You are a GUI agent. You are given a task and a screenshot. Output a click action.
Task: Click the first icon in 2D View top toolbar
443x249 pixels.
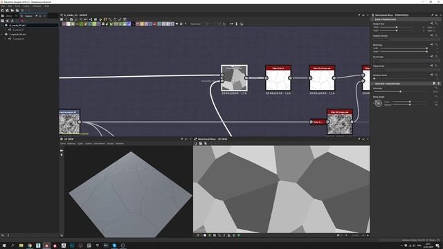coord(195,143)
